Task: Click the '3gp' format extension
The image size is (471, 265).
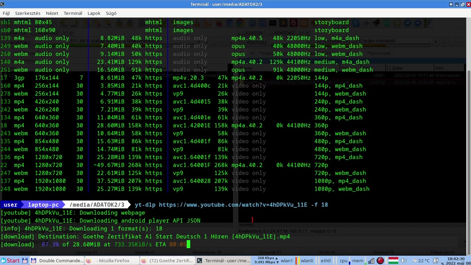Action: click(x=19, y=78)
